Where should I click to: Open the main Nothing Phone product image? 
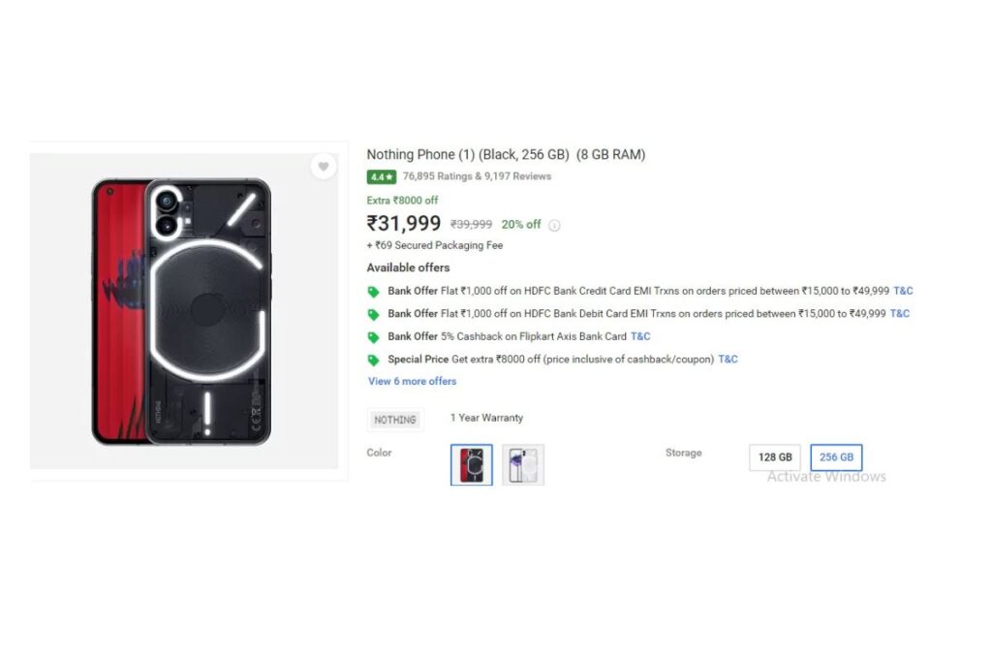click(x=182, y=311)
